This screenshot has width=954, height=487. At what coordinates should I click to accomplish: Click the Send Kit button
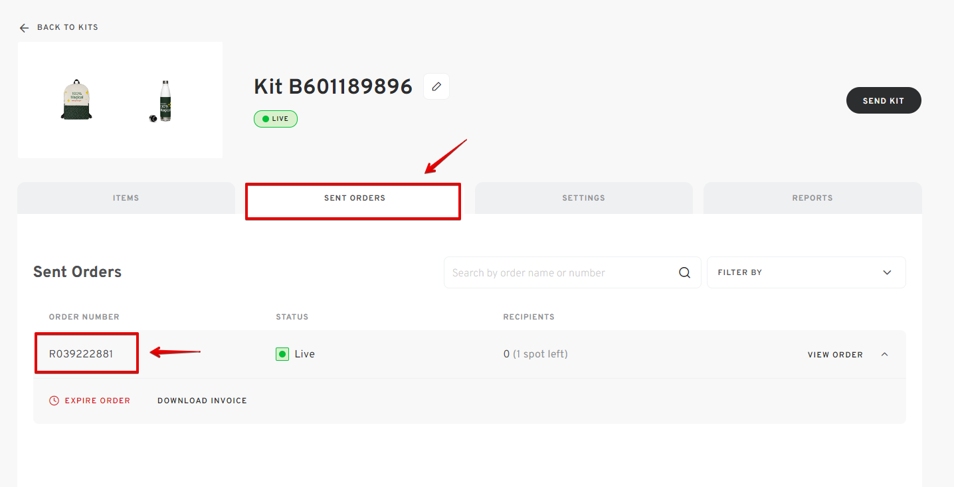tap(884, 100)
